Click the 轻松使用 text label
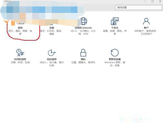The height and width of the screenshot is (129, 163). tap(52, 59)
